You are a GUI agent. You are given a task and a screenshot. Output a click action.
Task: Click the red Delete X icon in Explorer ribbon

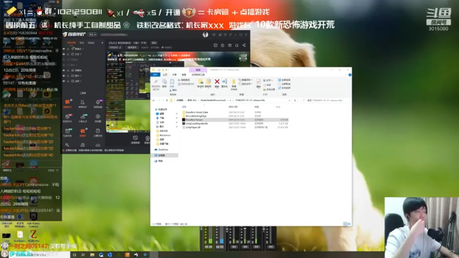(x=217, y=82)
